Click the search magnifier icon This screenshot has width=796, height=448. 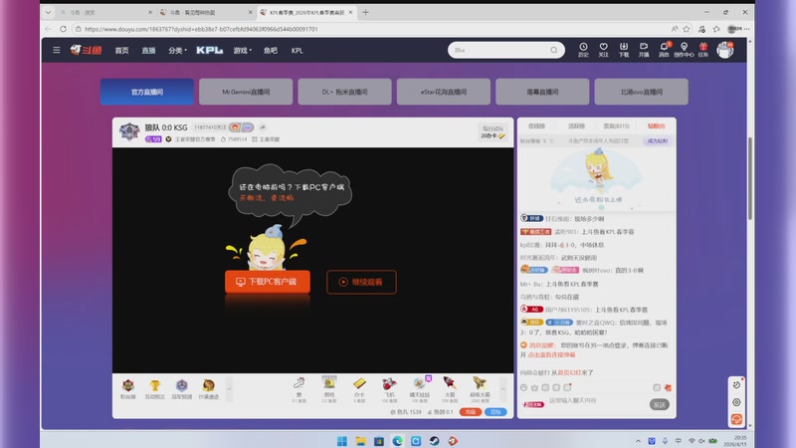coord(554,50)
